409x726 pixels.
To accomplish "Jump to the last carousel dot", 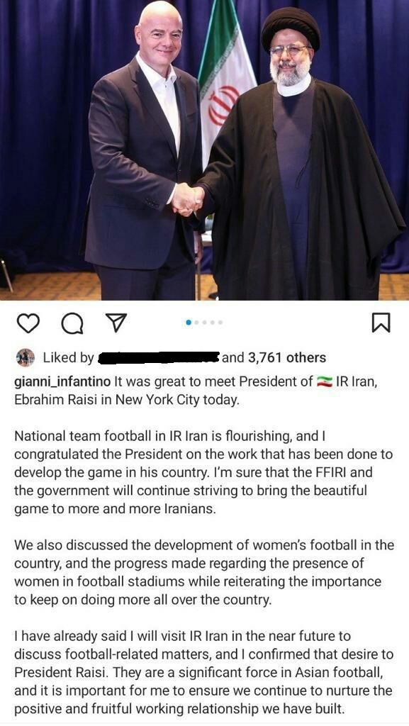I will [220, 323].
